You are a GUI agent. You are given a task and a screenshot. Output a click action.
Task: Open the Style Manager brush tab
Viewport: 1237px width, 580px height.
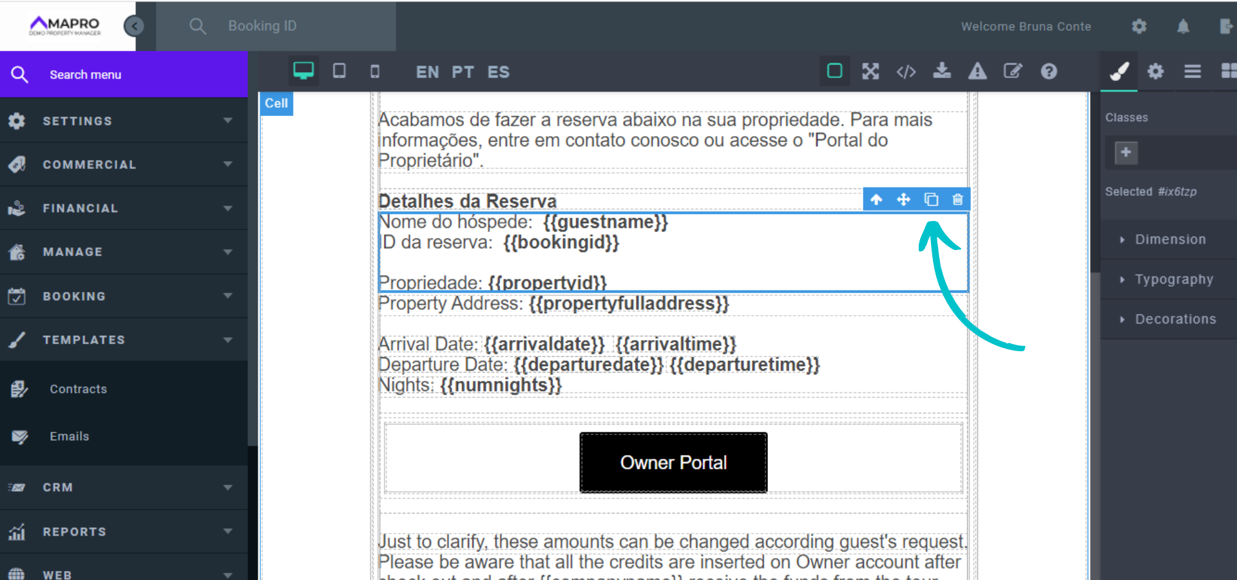(x=1119, y=72)
